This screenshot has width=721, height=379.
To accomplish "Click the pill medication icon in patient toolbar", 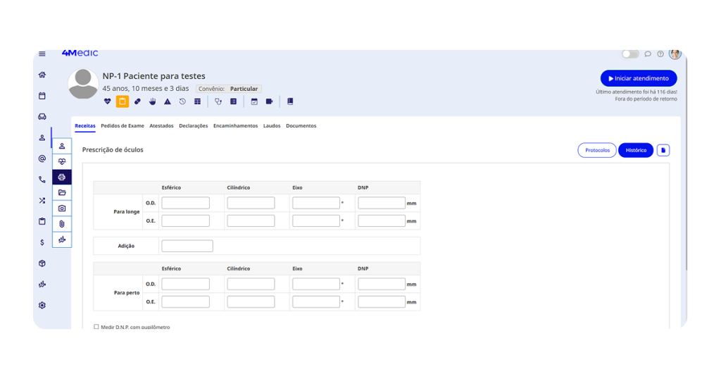I will coord(137,101).
